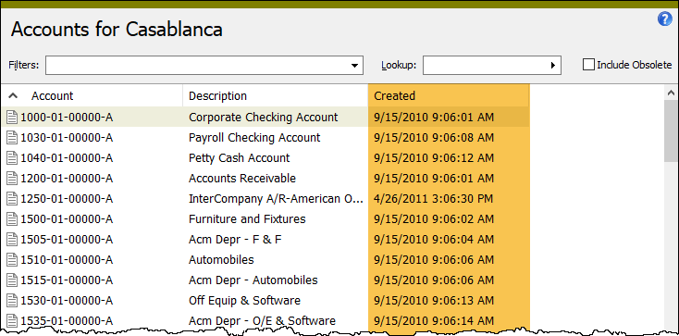Click the document icon for account 1000-01-00000-A
The width and height of the screenshot is (679, 336).
(12, 117)
